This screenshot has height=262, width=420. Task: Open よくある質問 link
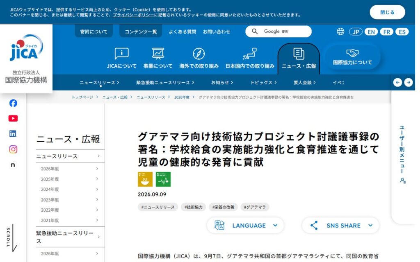click(x=183, y=32)
